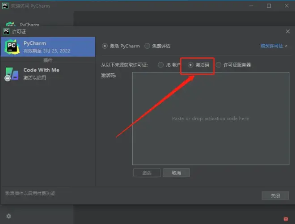Select PyCharm in the license list

pos(48,47)
